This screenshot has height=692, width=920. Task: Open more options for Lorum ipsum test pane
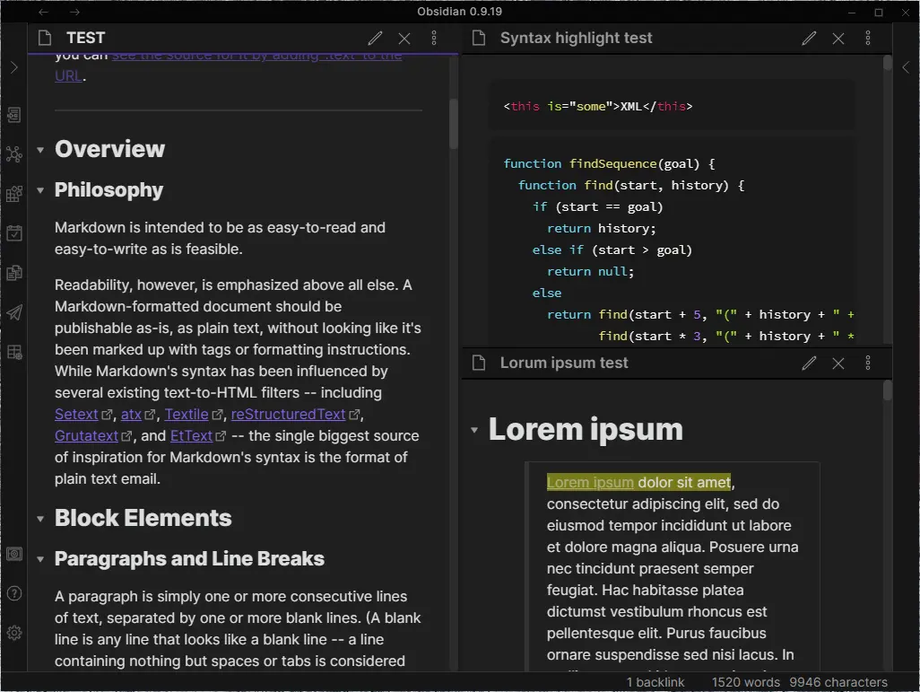click(867, 363)
